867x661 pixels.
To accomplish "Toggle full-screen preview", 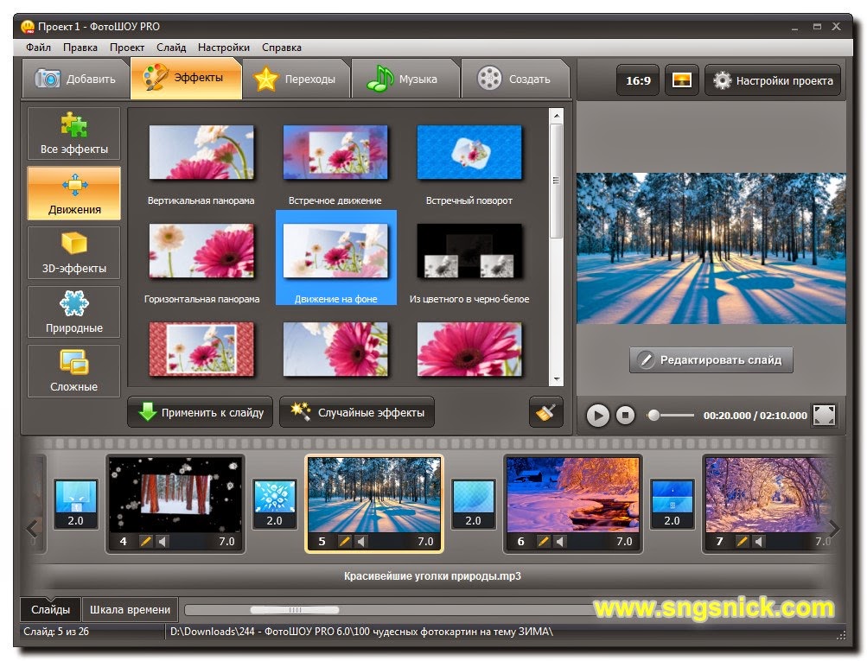I will point(824,415).
